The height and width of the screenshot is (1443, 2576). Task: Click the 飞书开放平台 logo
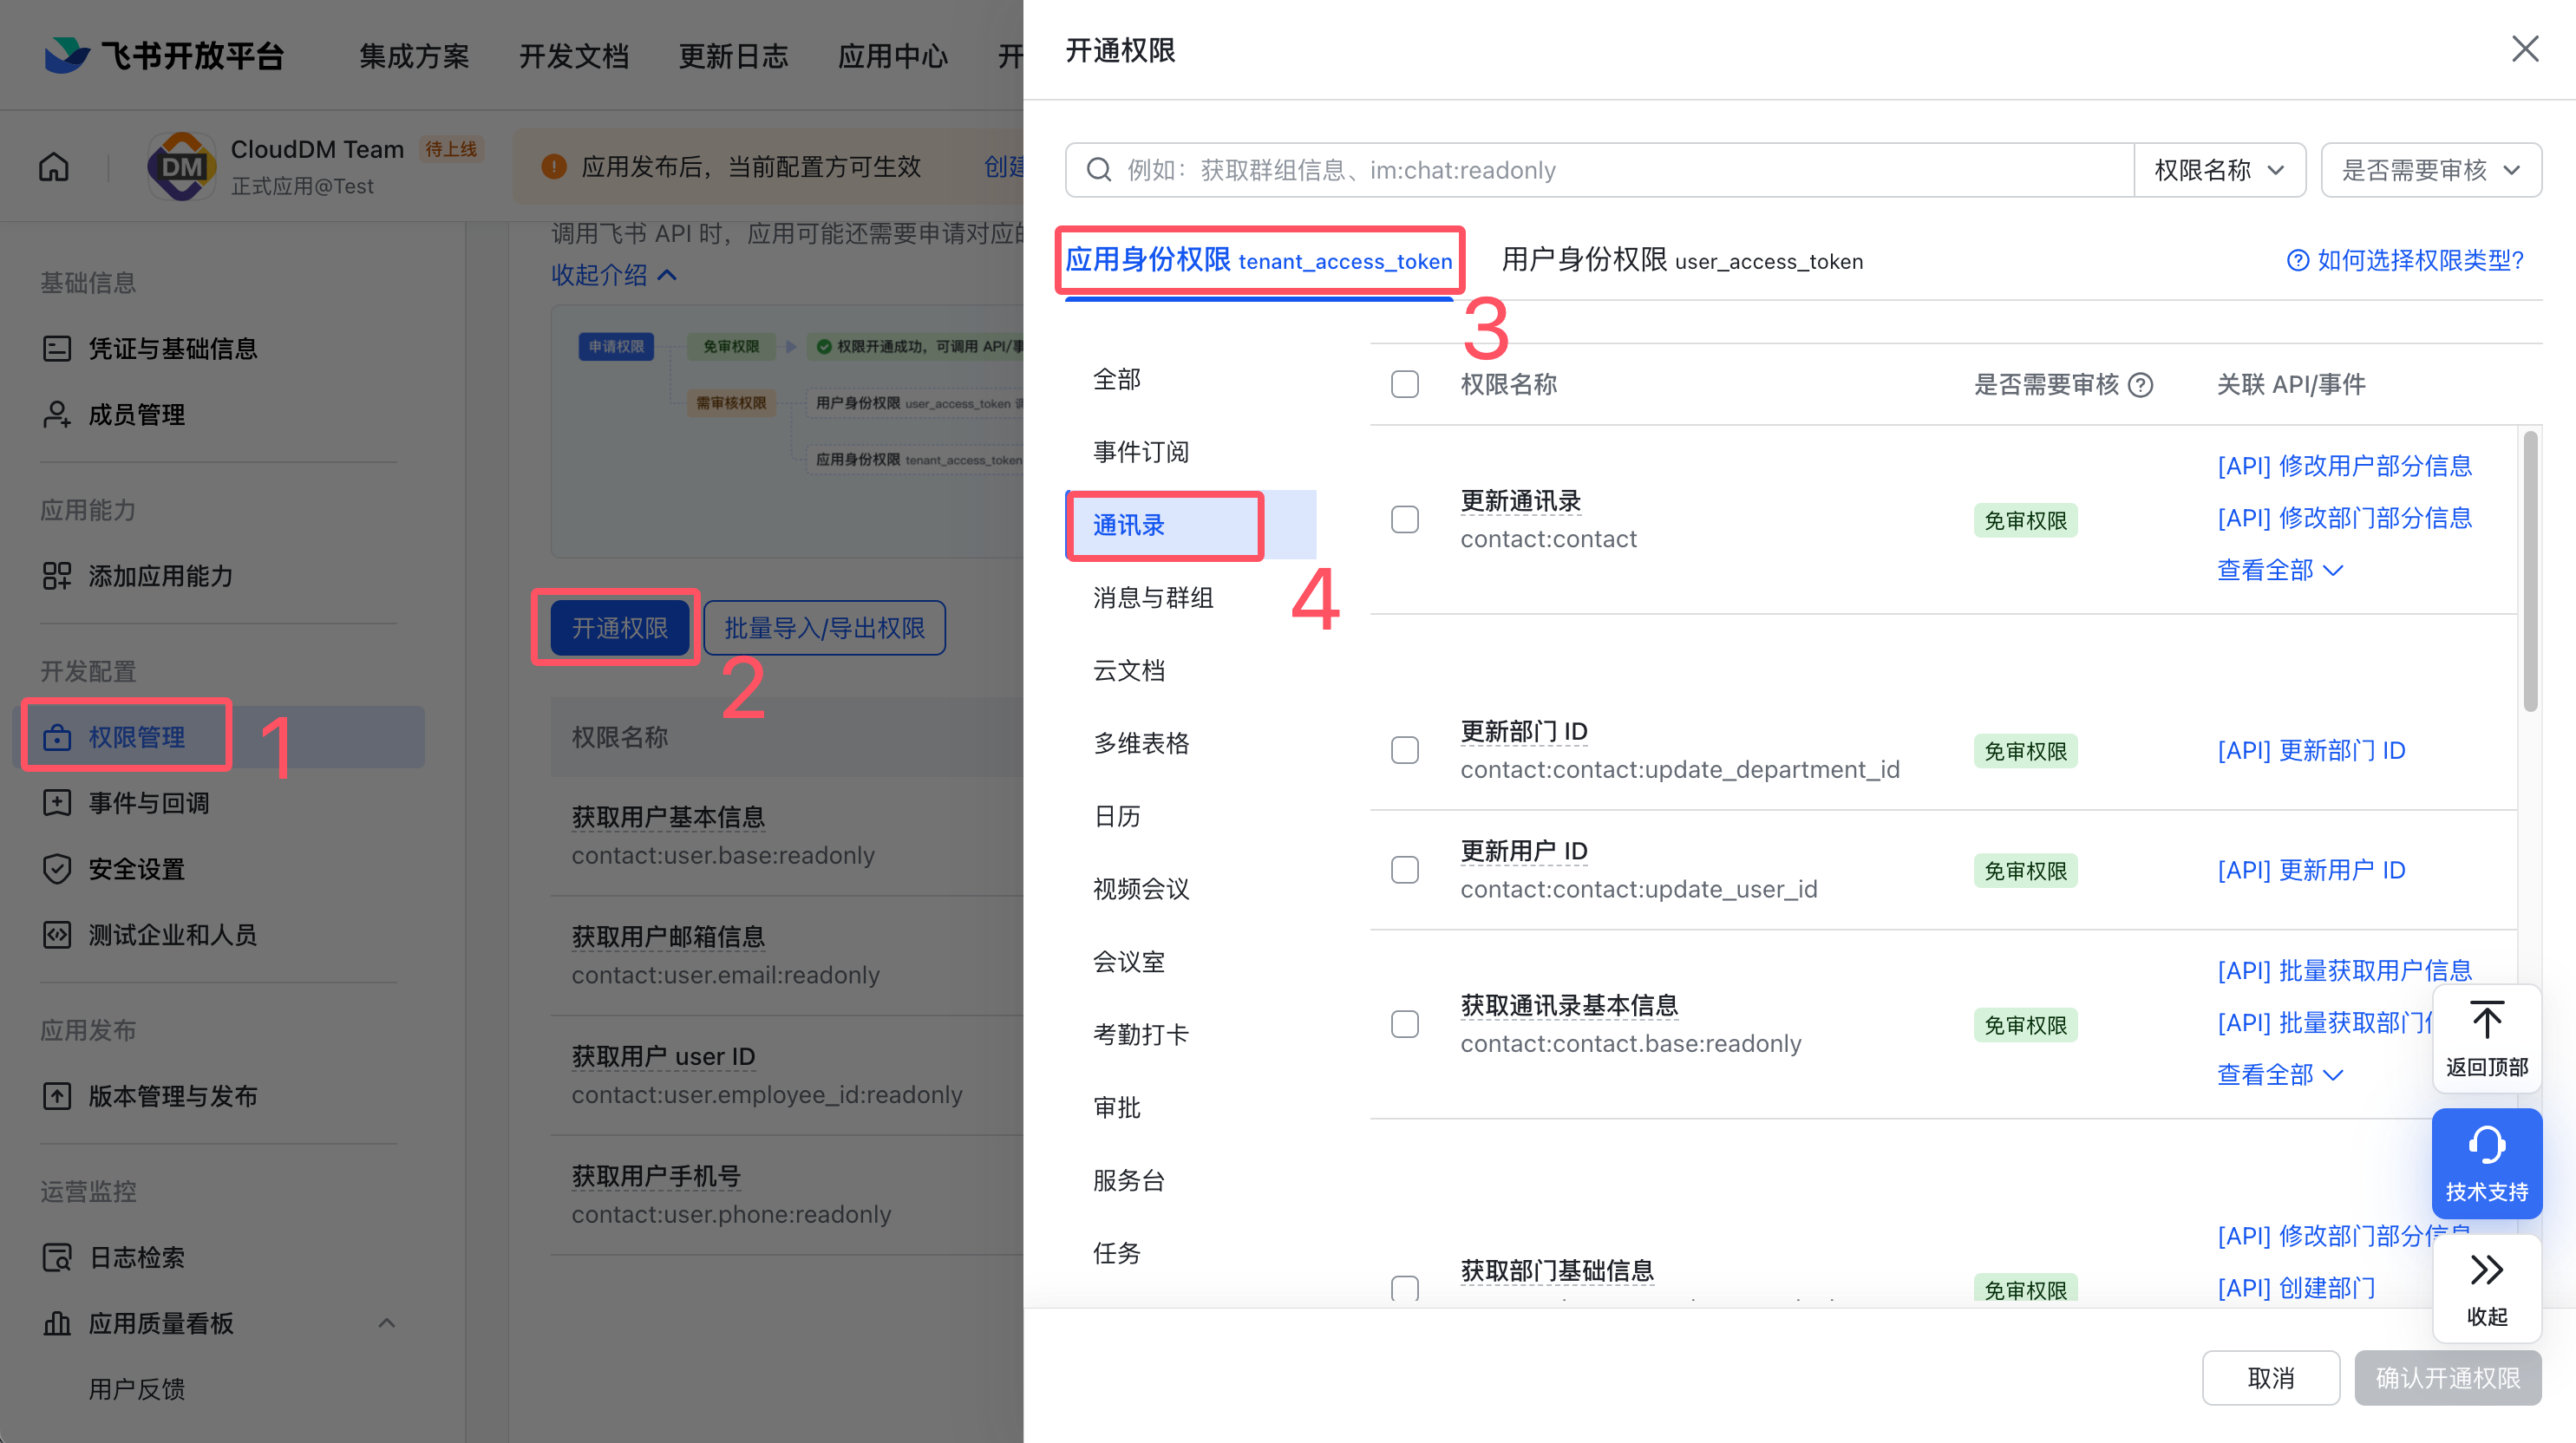point(67,55)
